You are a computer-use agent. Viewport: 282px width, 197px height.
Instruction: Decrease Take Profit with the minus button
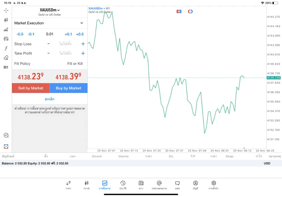pyautogui.click(x=48, y=53)
